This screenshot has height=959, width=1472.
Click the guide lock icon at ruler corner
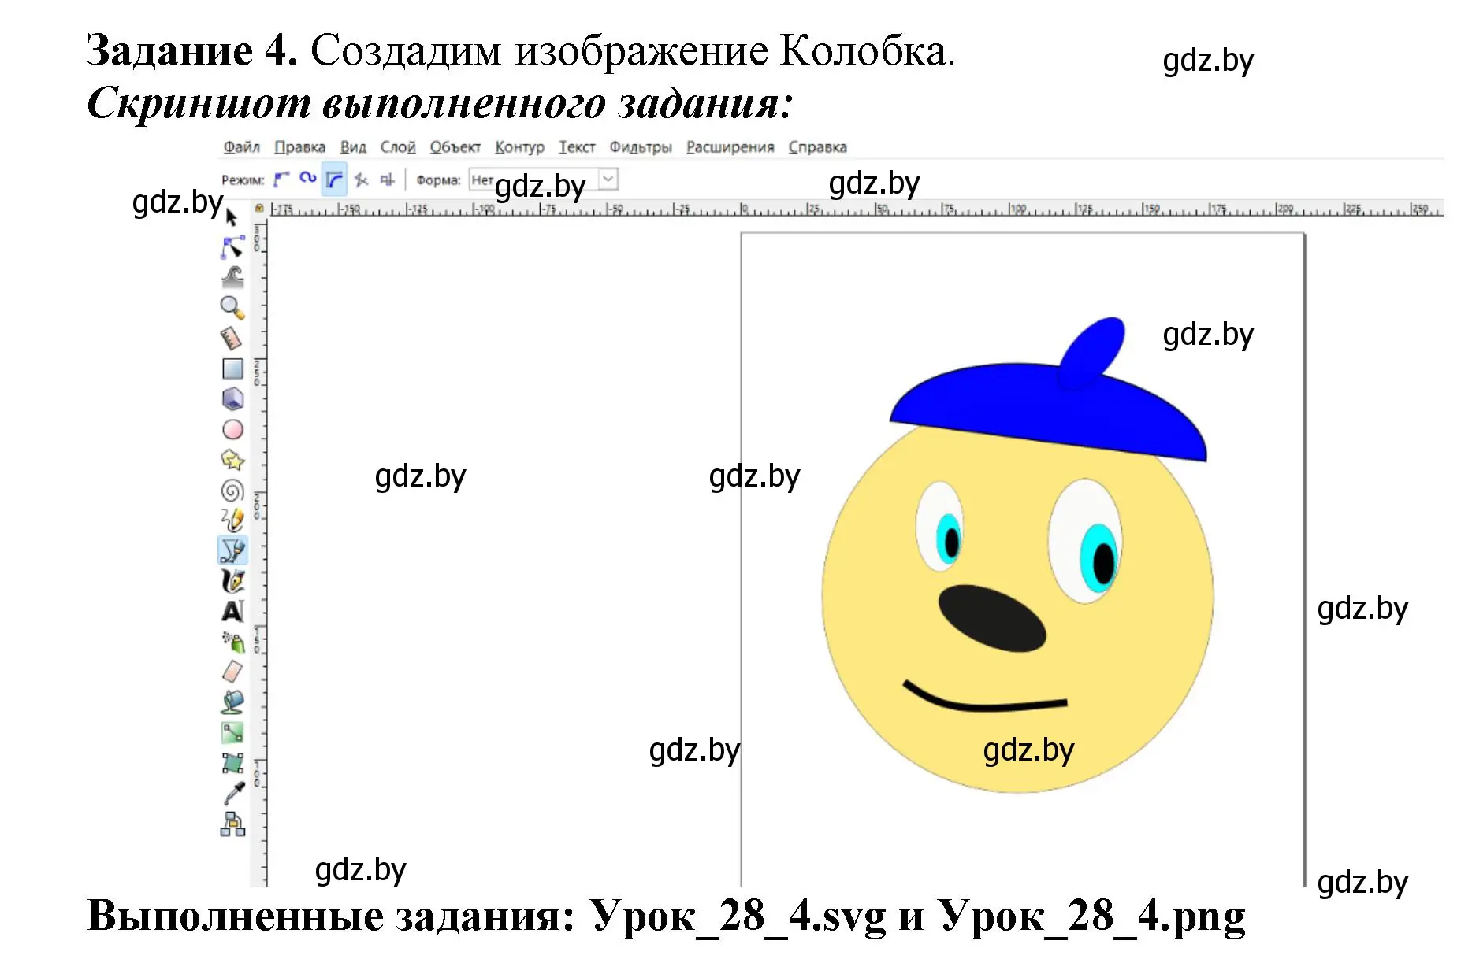tap(258, 209)
